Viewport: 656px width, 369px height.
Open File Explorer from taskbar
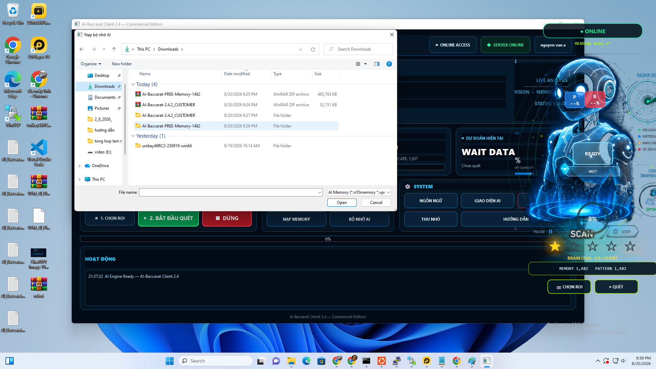[291, 361]
